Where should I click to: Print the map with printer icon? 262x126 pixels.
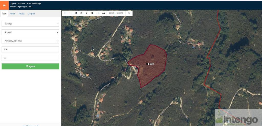click(x=104, y=13)
